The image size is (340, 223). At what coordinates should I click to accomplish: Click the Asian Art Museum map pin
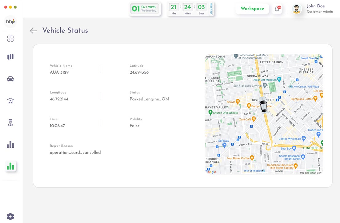click(279, 79)
